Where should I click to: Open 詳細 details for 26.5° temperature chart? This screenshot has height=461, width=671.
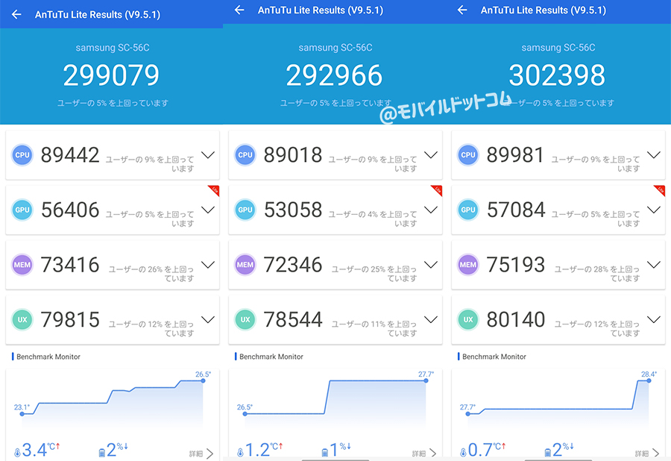pos(201,454)
